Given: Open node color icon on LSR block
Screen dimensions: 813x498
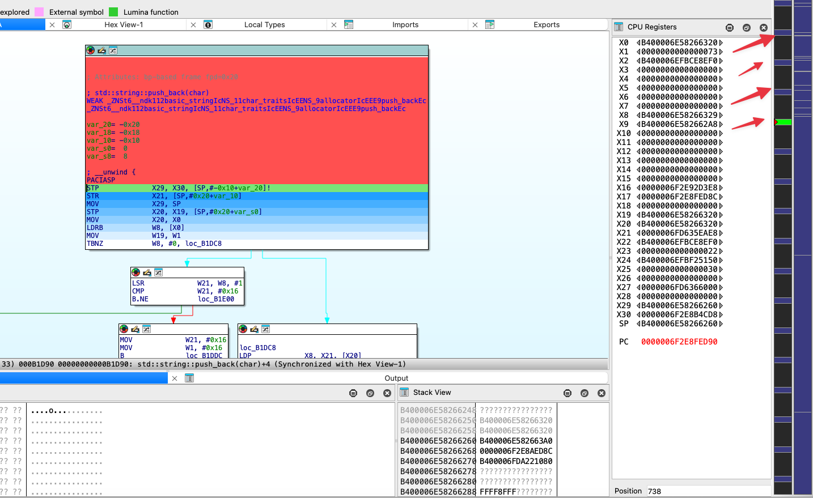Looking at the screenshot, I should [x=136, y=273].
